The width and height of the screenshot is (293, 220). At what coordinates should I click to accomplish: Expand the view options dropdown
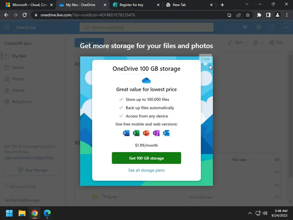tap(258, 43)
